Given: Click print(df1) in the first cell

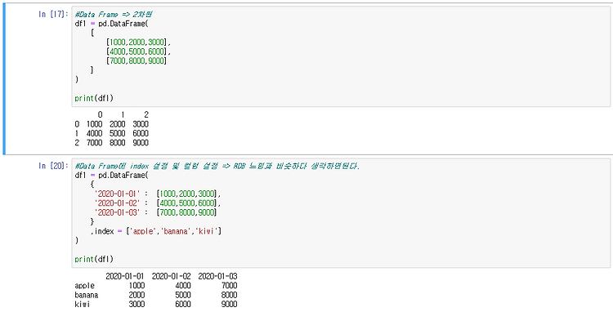Looking at the screenshot, I should tap(94, 98).
